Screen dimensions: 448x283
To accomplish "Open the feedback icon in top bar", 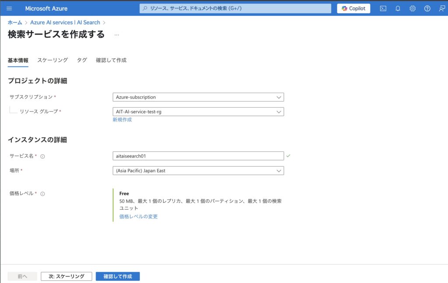I will pos(442,9).
